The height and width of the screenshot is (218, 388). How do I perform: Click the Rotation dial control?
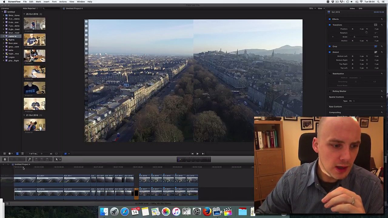click(366, 33)
